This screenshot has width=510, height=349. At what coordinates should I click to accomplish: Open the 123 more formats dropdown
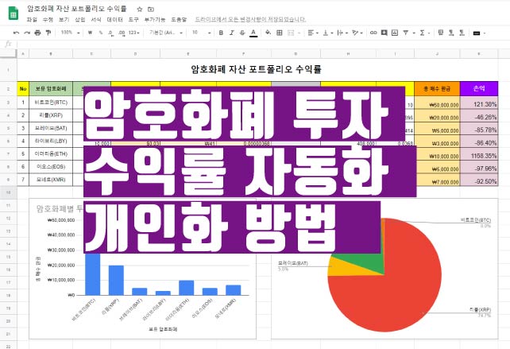[134, 33]
